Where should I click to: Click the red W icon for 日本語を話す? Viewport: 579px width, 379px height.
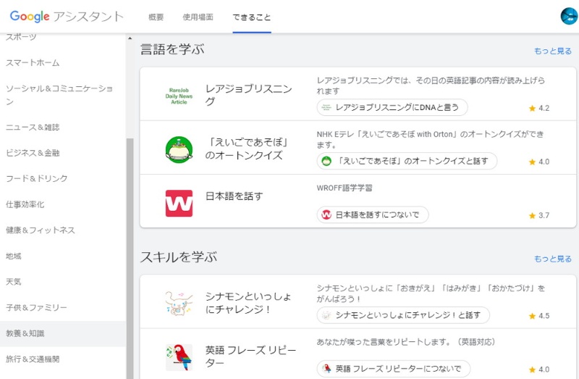pos(179,203)
